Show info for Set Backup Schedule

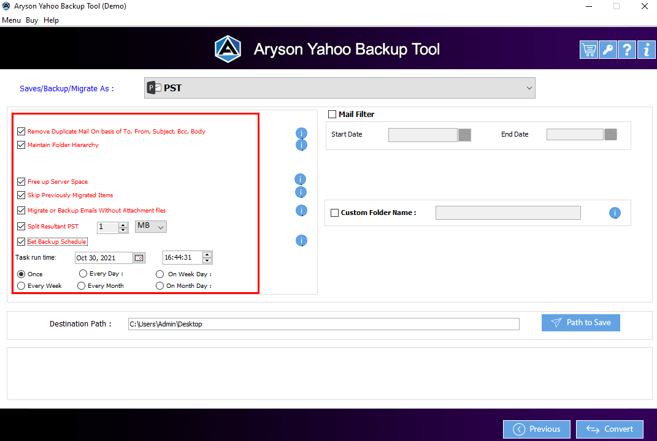[x=301, y=241]
